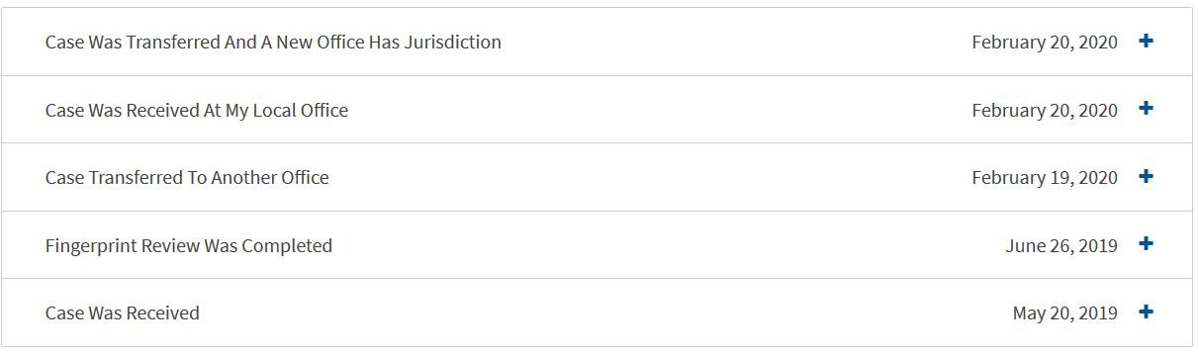Image resolution: width=1199 pixels, height=356 pixels.
Task: Click plus icon for Case Was Received At My Local Office
Action: (1146, 109)
